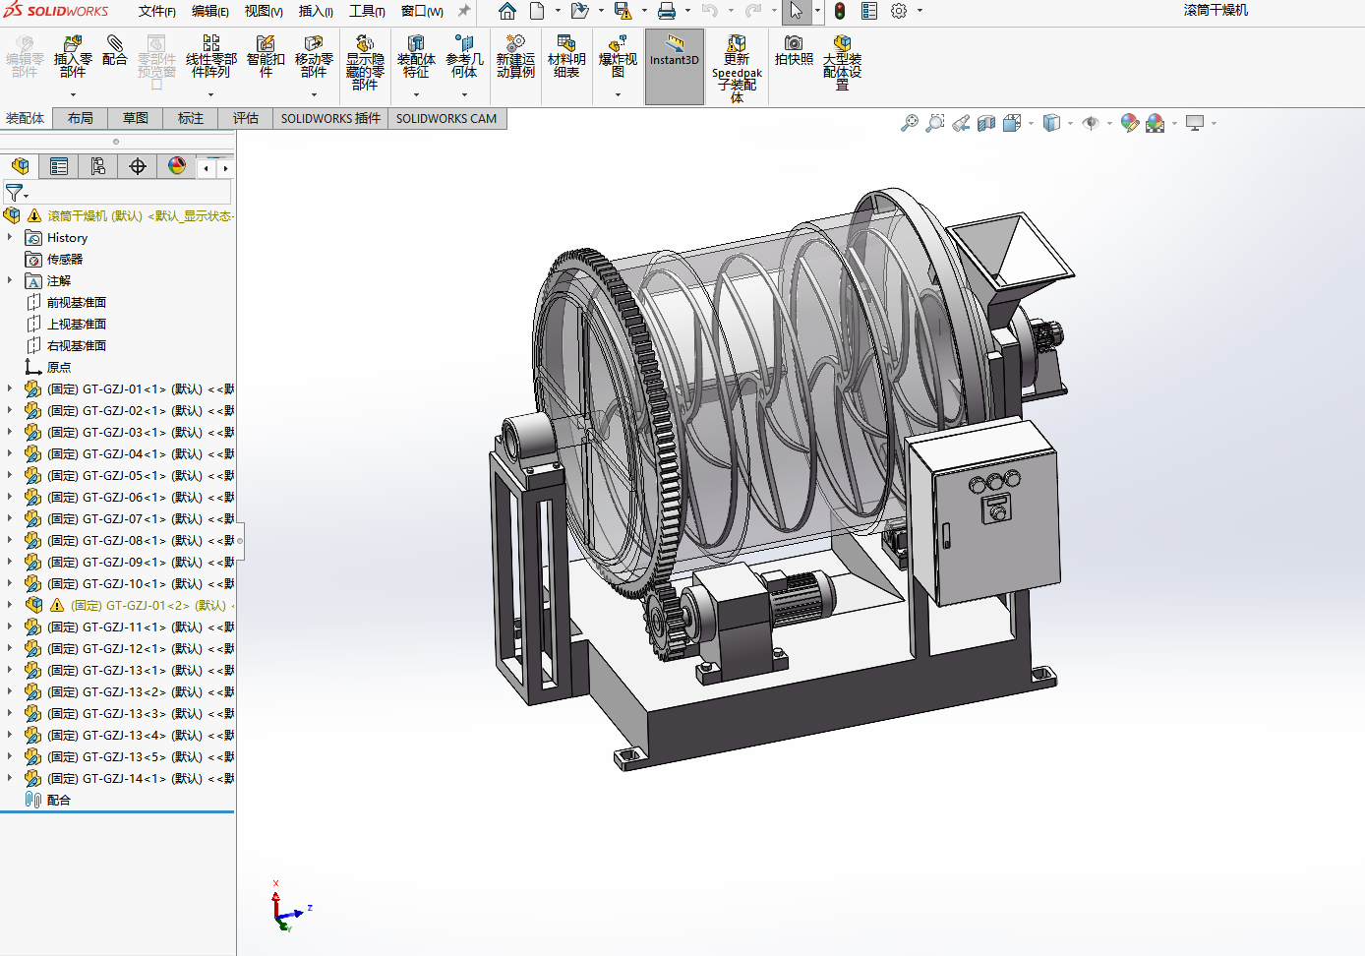The image size is (1365, 956).
Task: Toggle the Instant3D button
Action: 675,66
